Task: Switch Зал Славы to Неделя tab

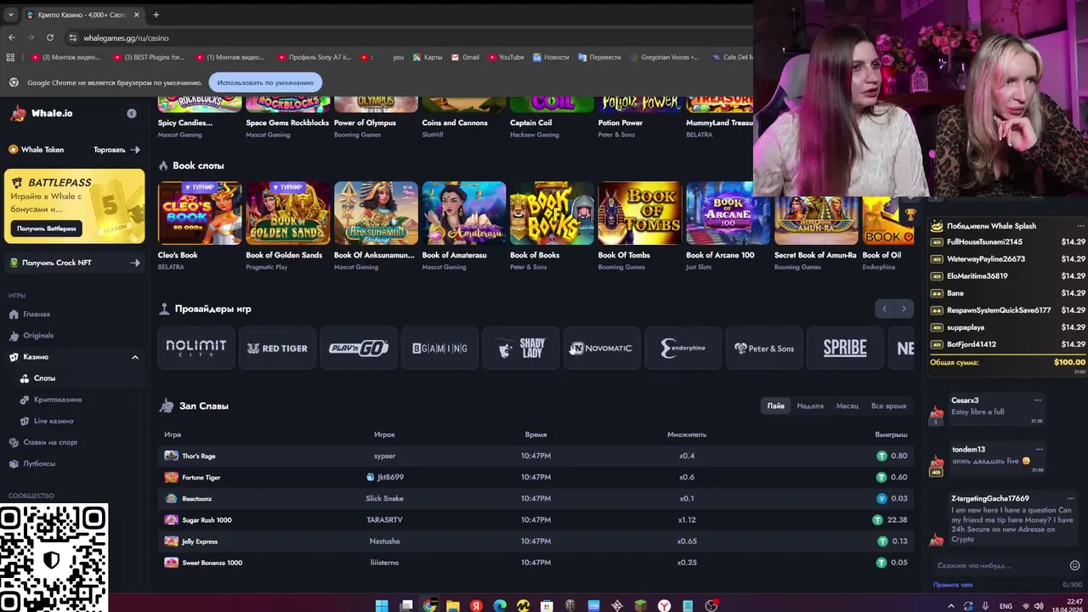Action: click(810, 406)
